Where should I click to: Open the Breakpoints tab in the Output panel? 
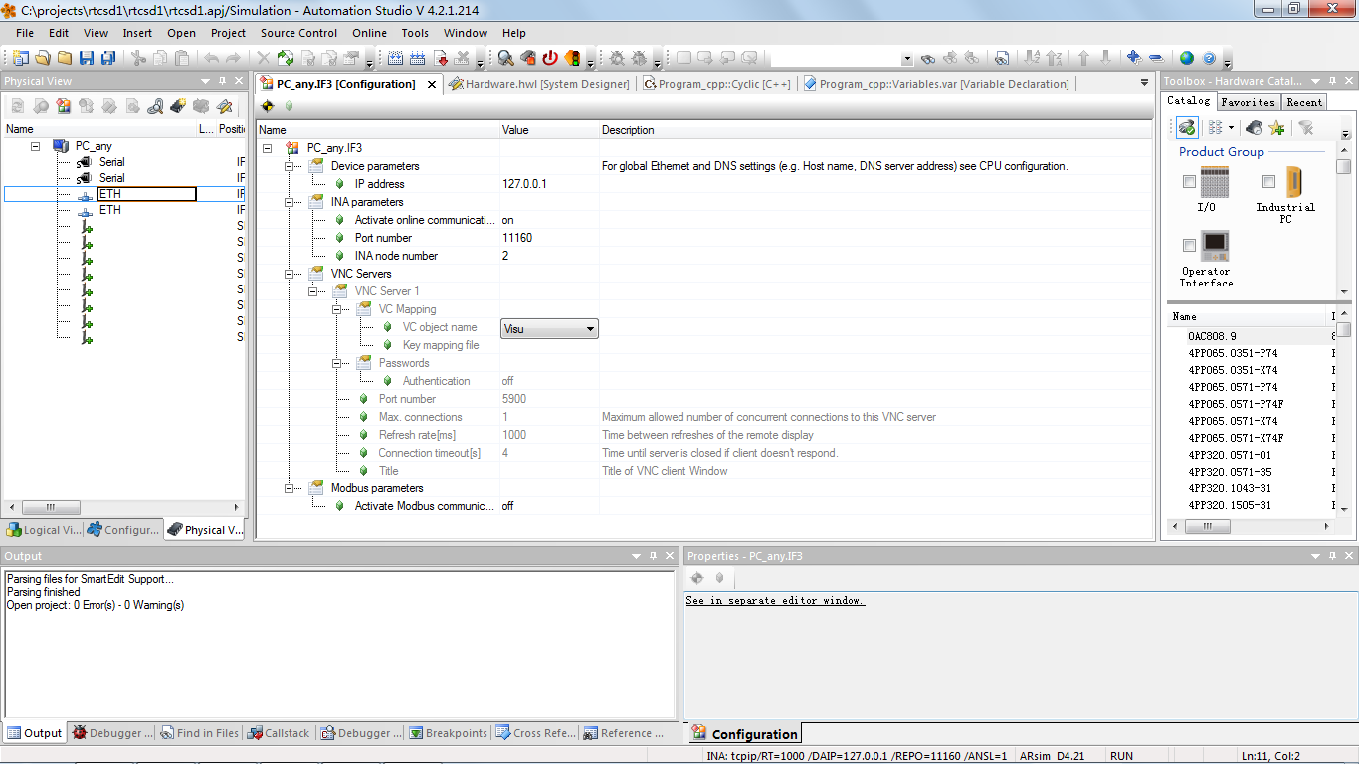point(448,733)
